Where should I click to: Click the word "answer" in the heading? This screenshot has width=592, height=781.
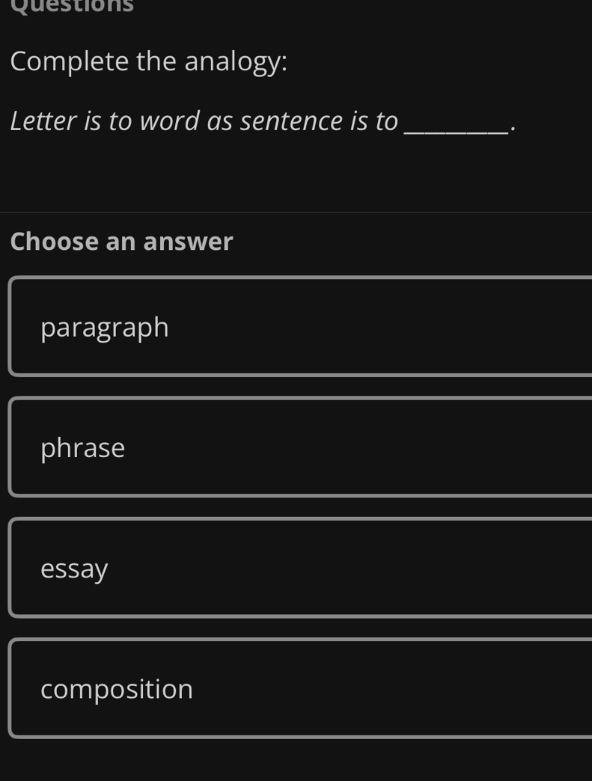point(189,242)
